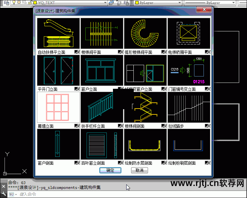Click the Make Object's Layer Current icon

(x=112, y=3)
